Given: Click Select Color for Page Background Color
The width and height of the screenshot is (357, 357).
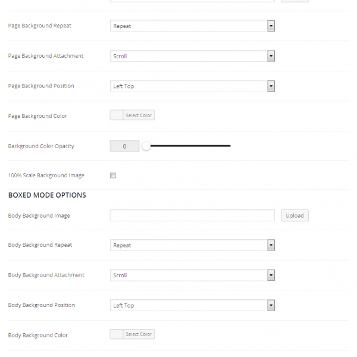Looking at the screenshot, I should pos(139,115).
